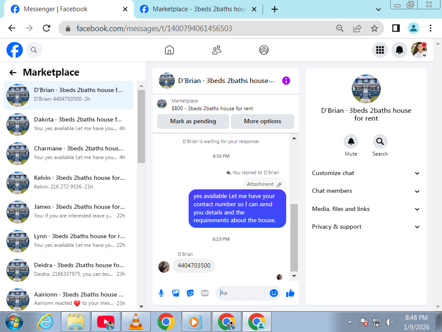Click the conversation list scroll down arrow

pos(141,306)
